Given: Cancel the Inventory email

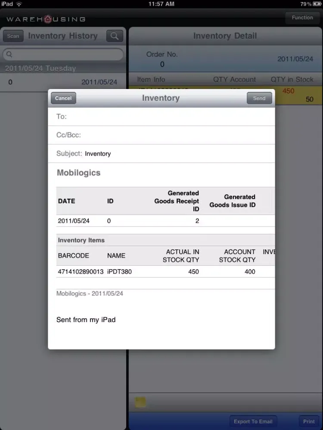Looking at the screenshot, I should (63, 98).
